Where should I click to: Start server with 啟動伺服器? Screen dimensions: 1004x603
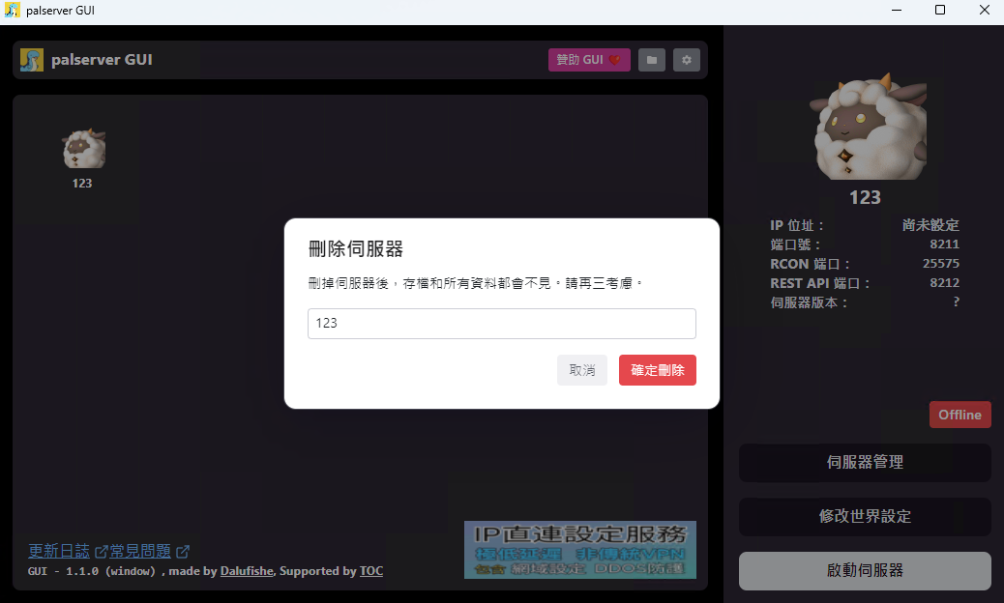pyautogui.click(x=865, y=570)
